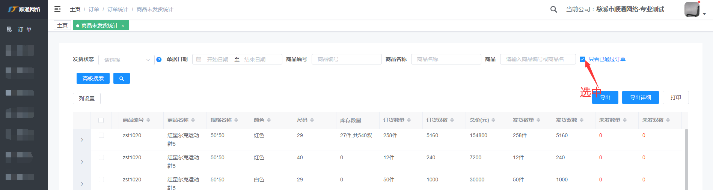713x190 pixels.
Task: Click the 商品编号 input field
Action: (346, 59)
